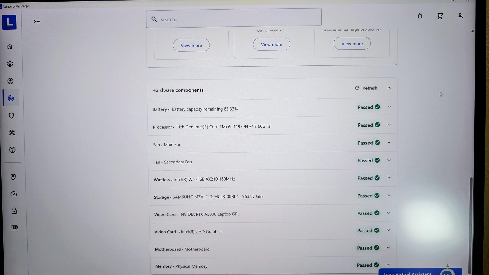489x275 pixels.
Task: Open the Security shield icon in sidebar
Action: (x=11, y=116)
